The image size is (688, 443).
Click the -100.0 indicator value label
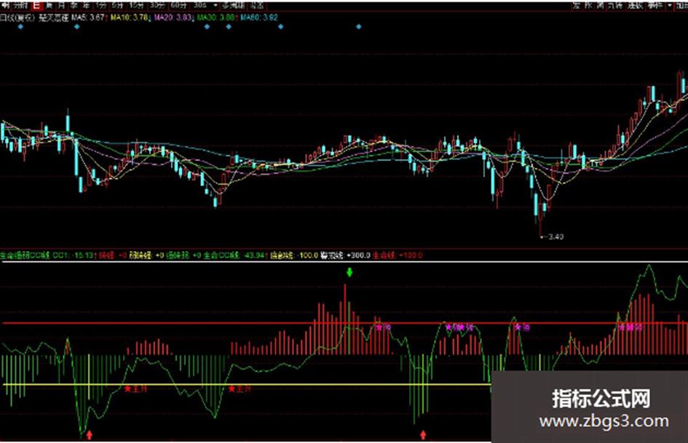pos(308,255)
